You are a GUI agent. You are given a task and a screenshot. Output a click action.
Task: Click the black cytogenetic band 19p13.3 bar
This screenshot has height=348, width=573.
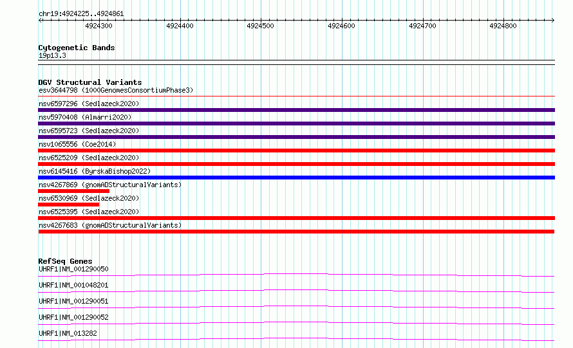pyautogui.click(x=296, y=62)
